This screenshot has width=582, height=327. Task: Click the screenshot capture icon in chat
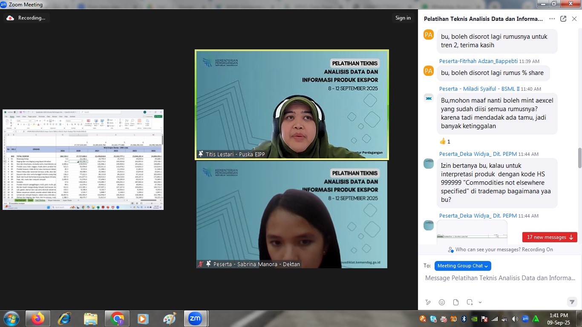coord(470,302)
